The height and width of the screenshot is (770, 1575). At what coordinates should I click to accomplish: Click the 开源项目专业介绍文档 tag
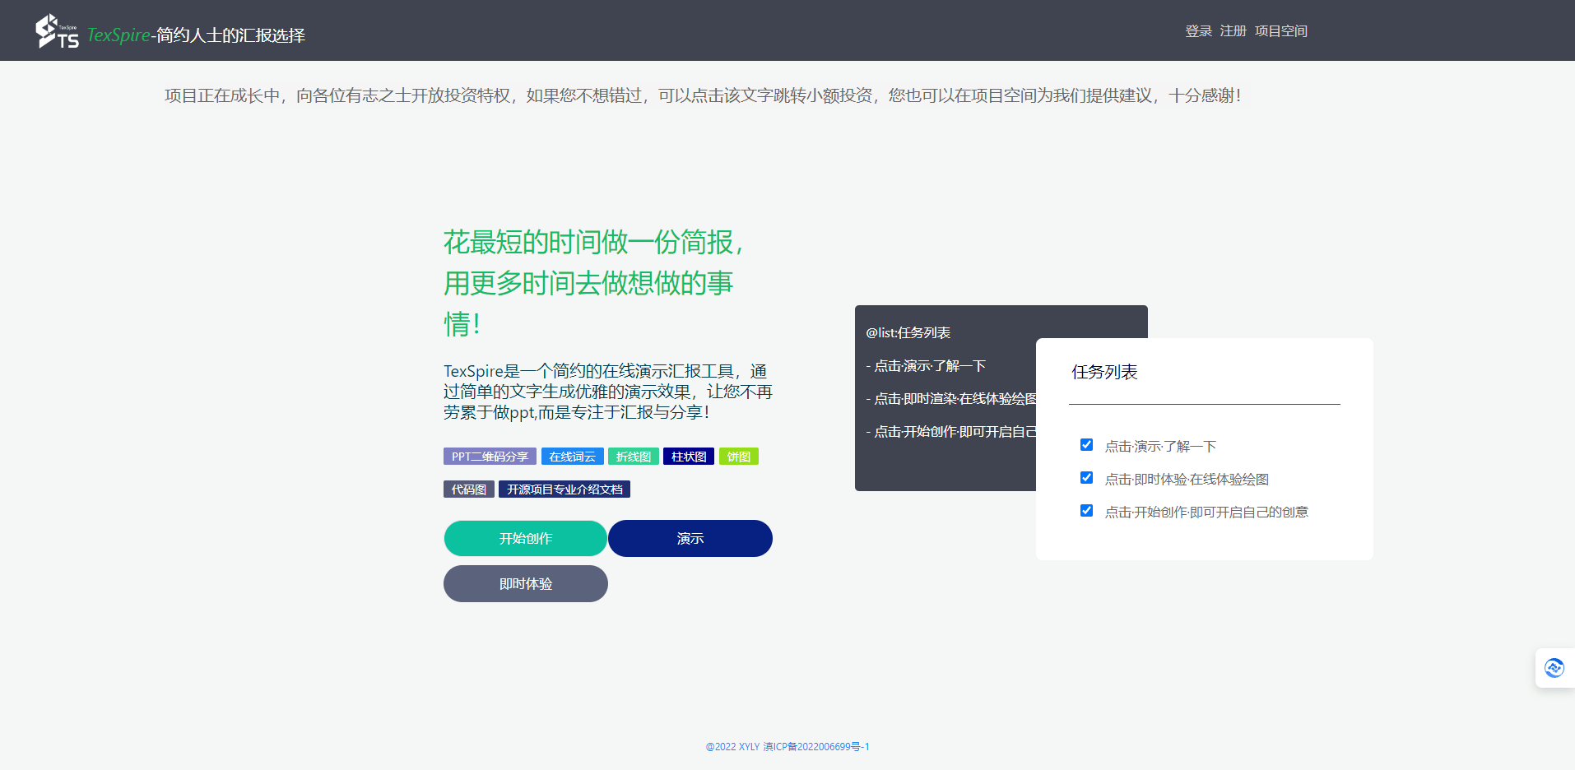(x=564, y=489)
